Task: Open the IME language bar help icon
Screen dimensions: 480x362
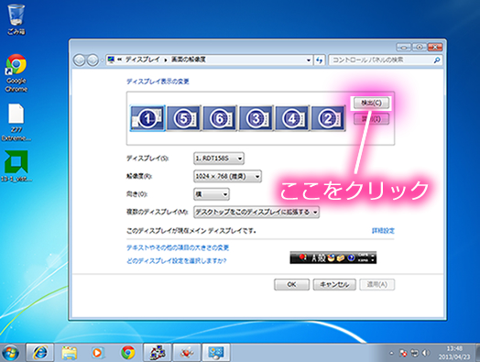Action: [x=351, y=258]
